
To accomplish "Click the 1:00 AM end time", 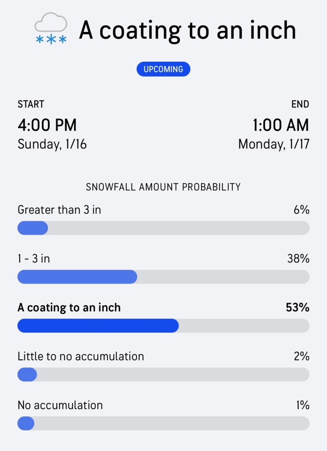I will coord(280,125).
